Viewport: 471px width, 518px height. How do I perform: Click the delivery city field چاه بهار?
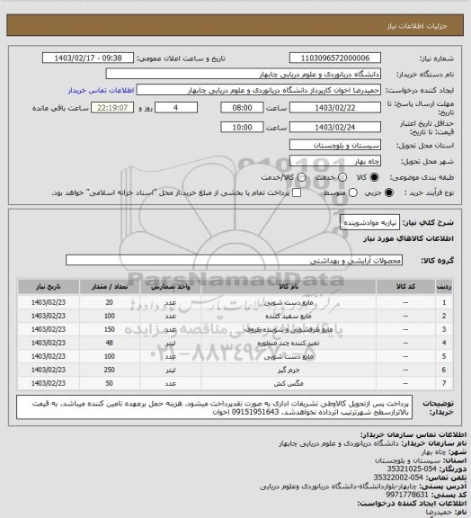pos(335,161)
